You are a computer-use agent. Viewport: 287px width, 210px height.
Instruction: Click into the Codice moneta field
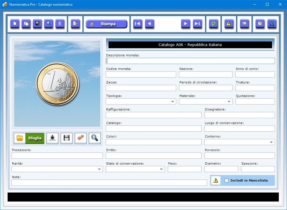click(x=141, y=74)
